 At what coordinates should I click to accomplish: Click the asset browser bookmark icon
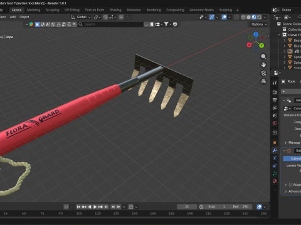click(x=152, y=24)
